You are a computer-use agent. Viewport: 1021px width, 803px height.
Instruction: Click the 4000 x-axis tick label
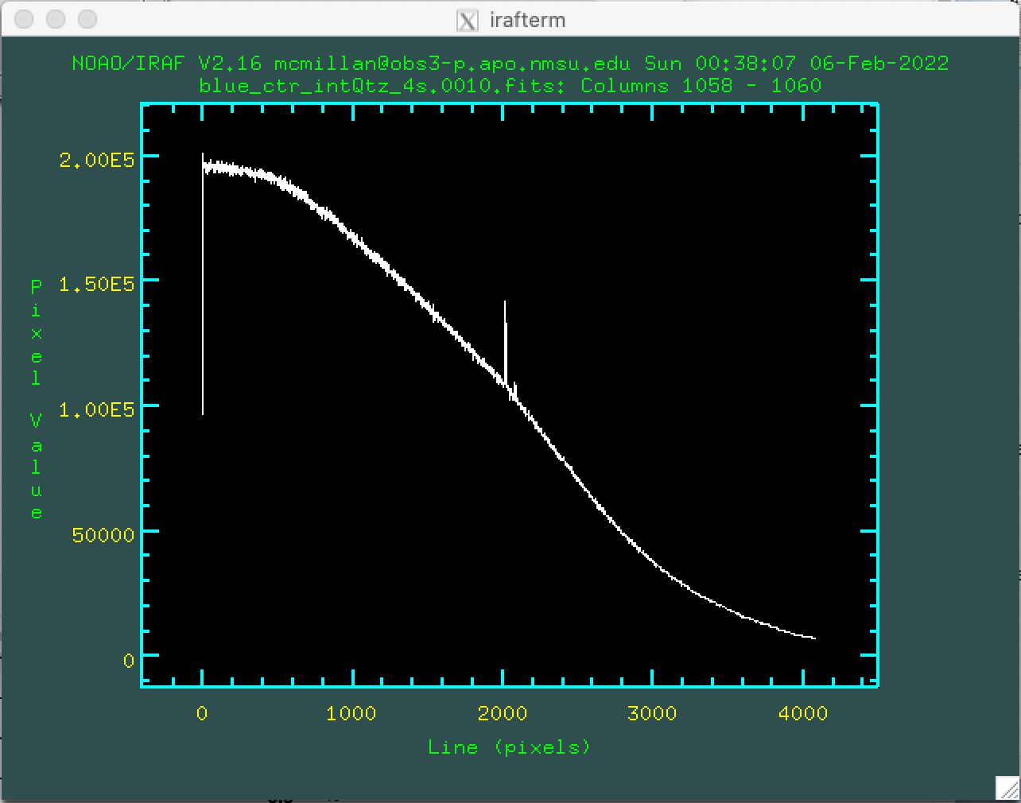pos(803,713)
